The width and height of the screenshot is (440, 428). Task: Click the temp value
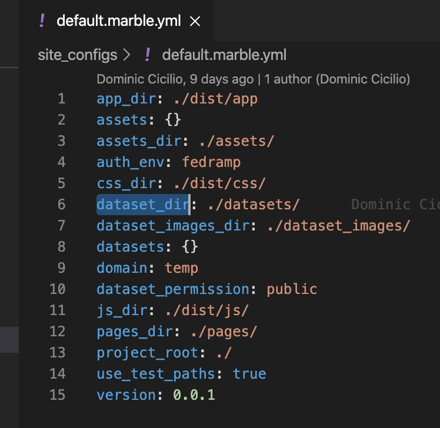pos(182,269)
